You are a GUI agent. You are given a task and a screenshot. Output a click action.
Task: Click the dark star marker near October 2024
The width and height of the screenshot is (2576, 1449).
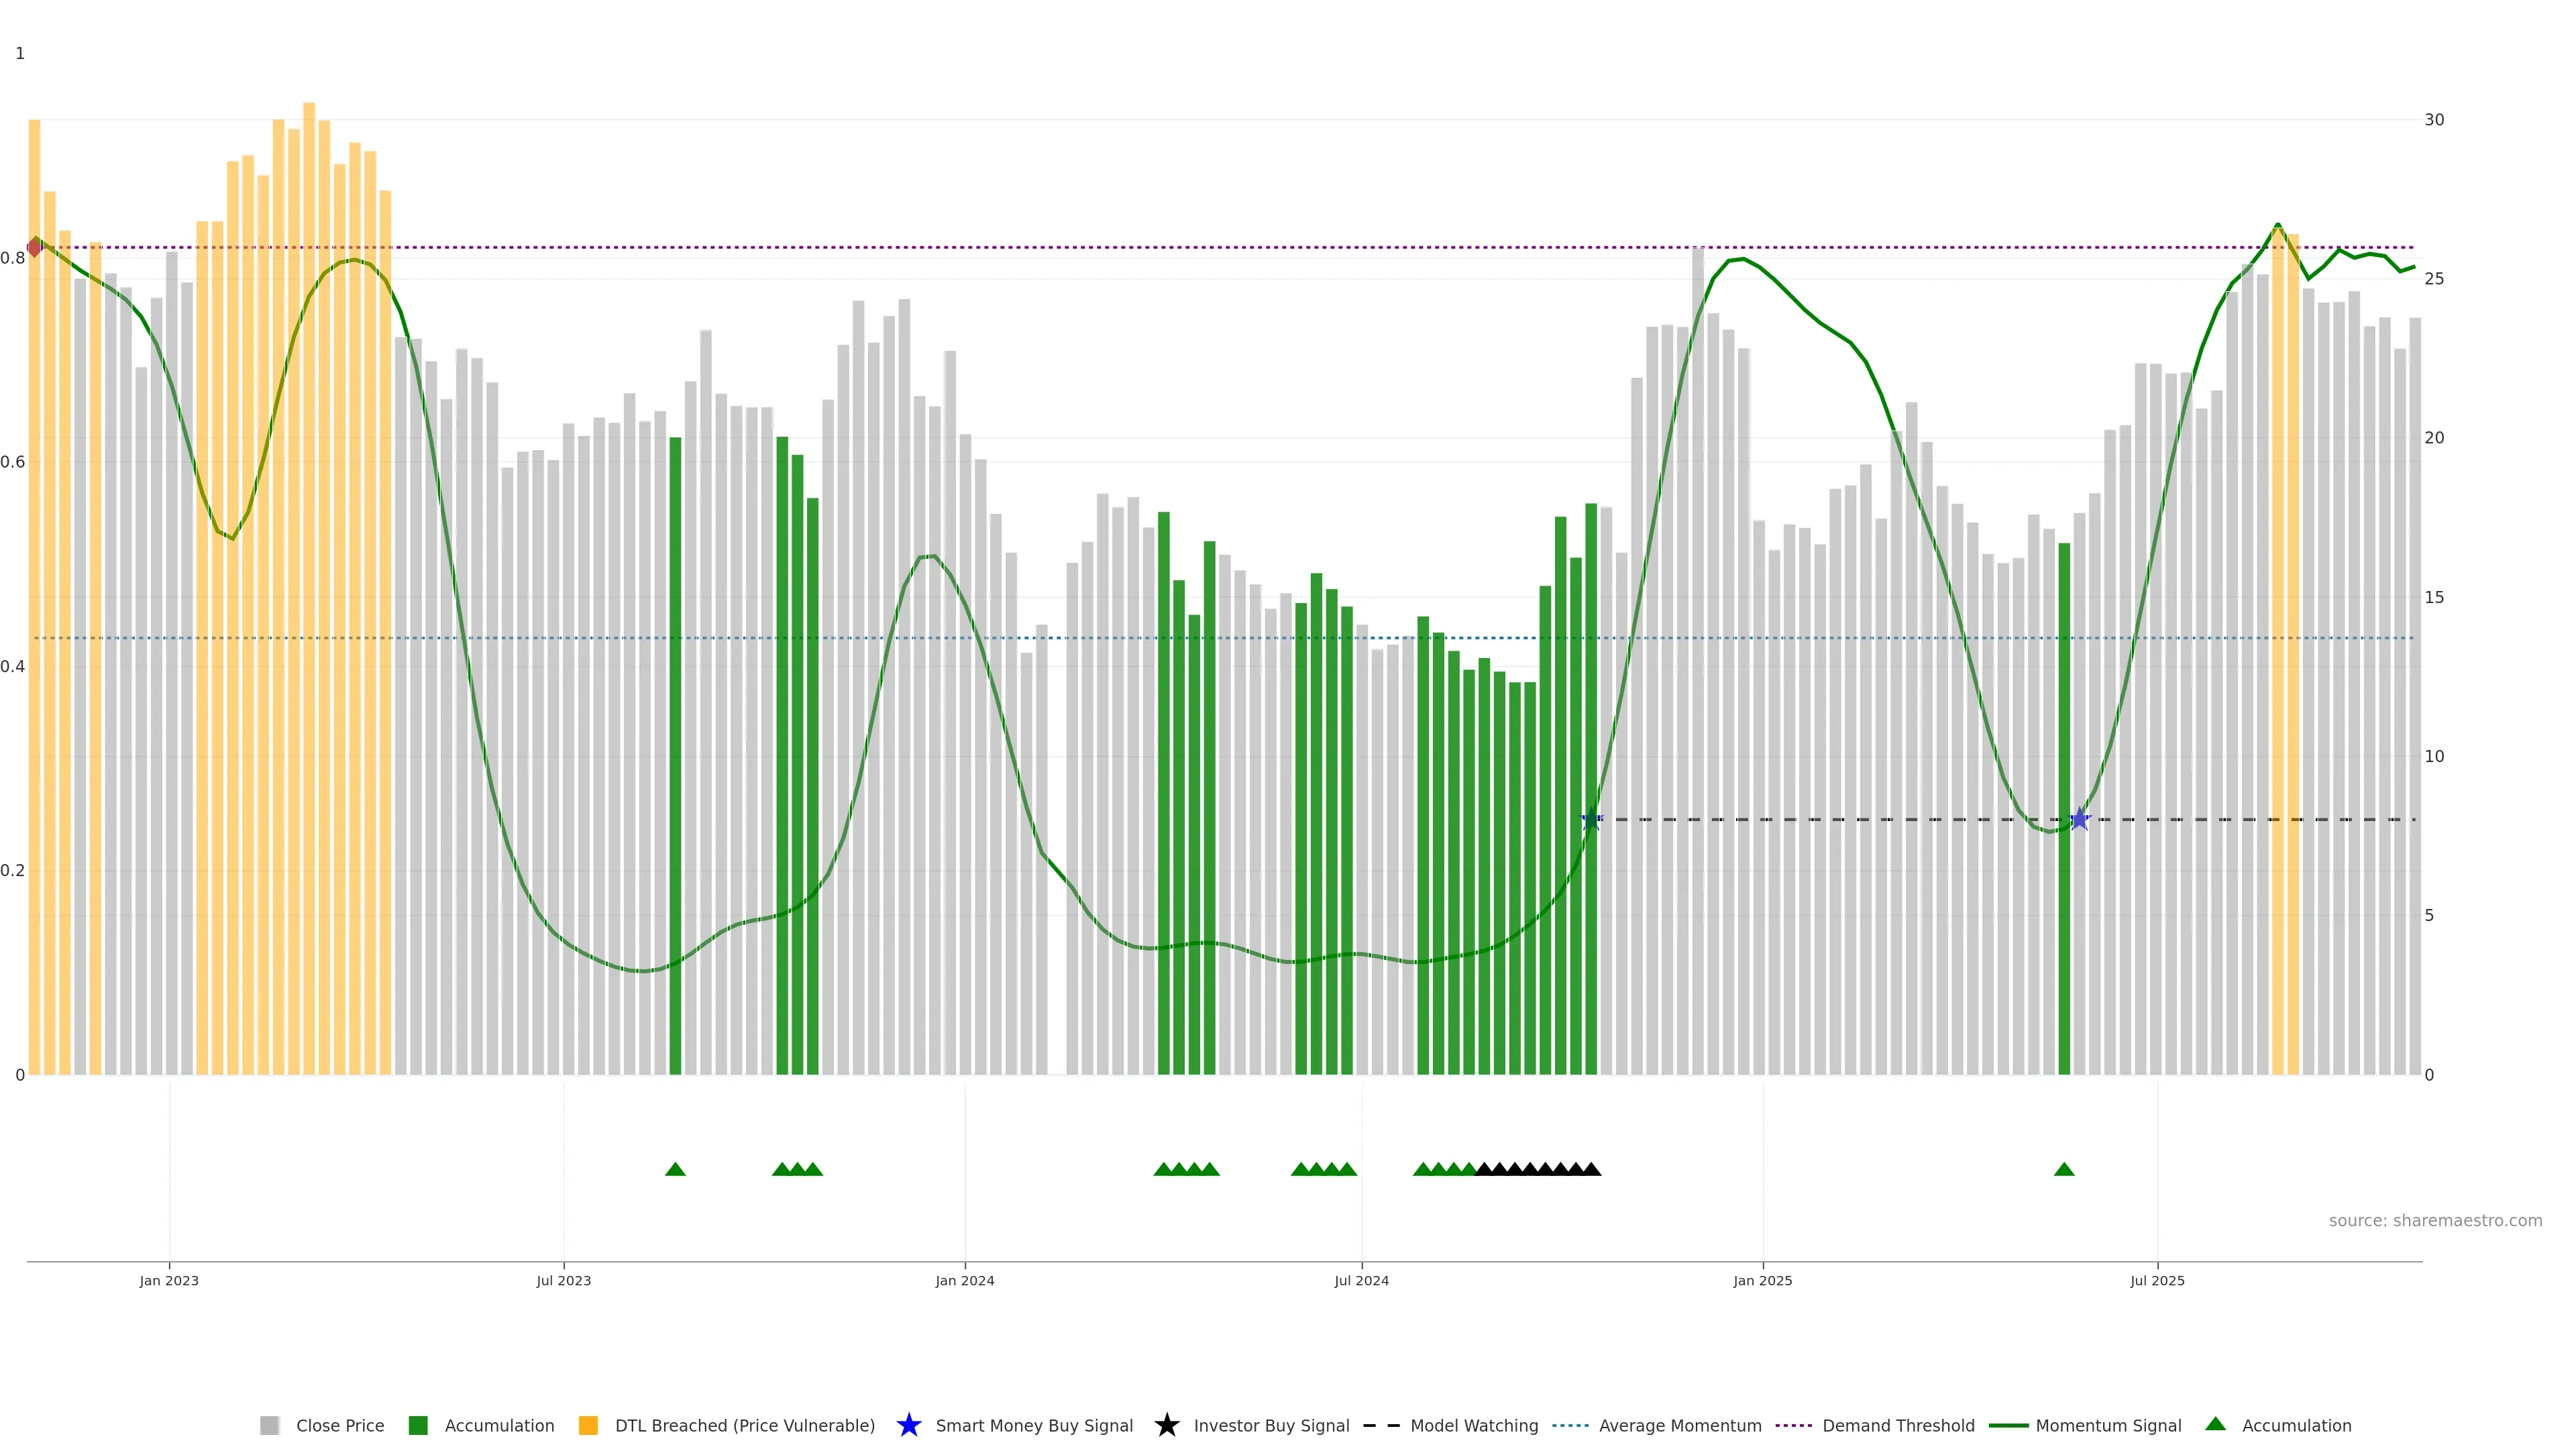(1590, 820)
